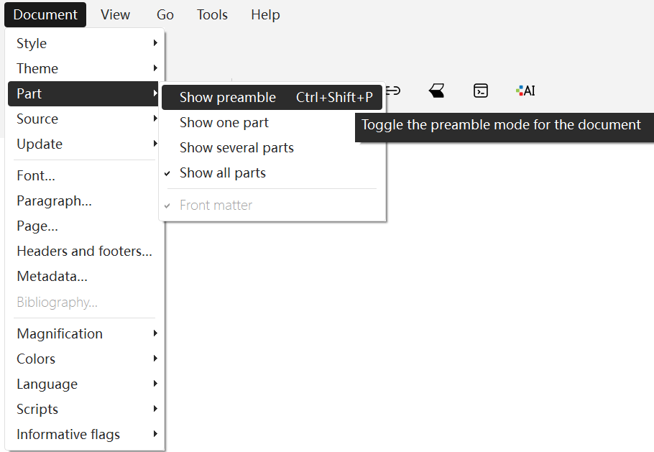Select the checked Show all parts option
Screen dimensions: 654x452
point(223,173)
